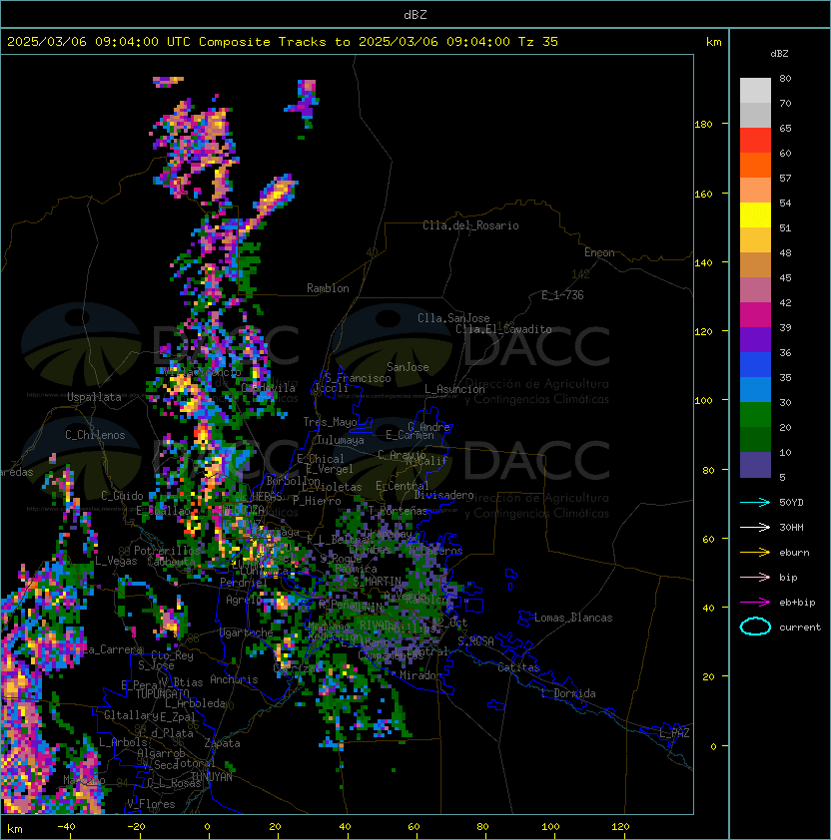Select the magenta swatch in dBZ color scale

(x=755, y=314)
